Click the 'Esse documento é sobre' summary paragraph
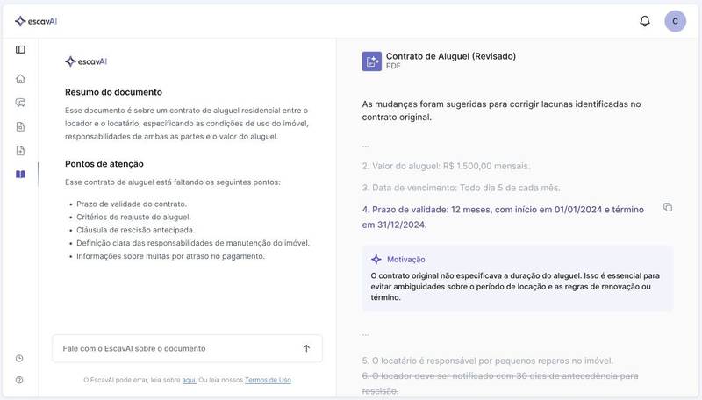The height and width of the screenshot is (400, 702). (x=187, y=124)
